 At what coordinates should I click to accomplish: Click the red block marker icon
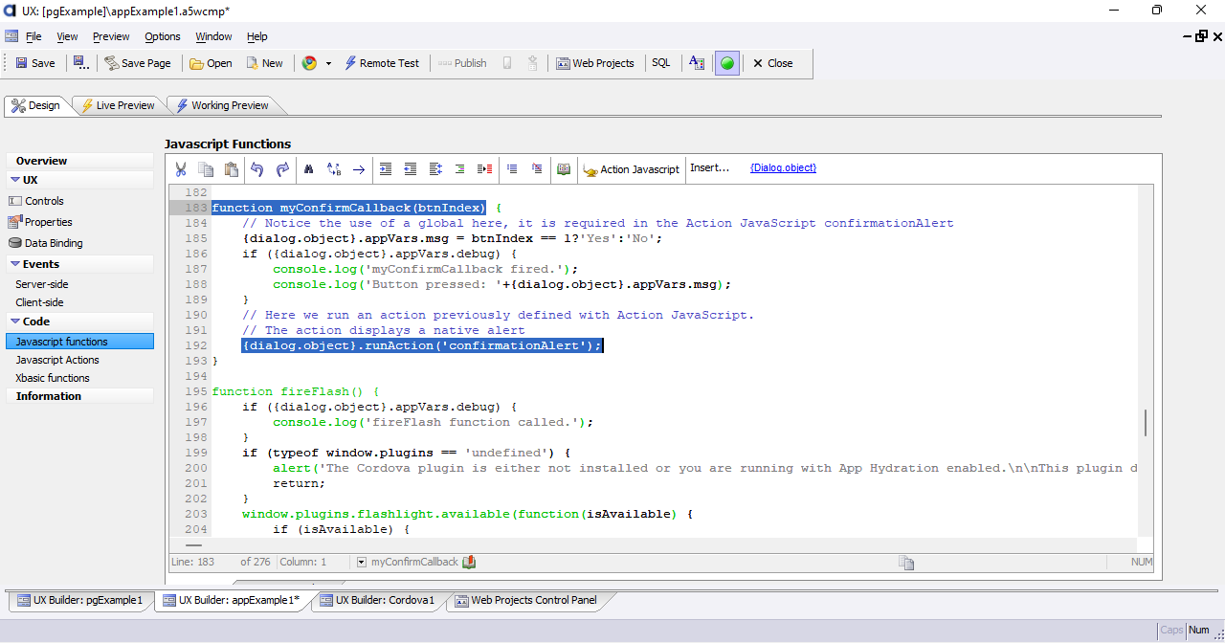[x=485, y=169]
